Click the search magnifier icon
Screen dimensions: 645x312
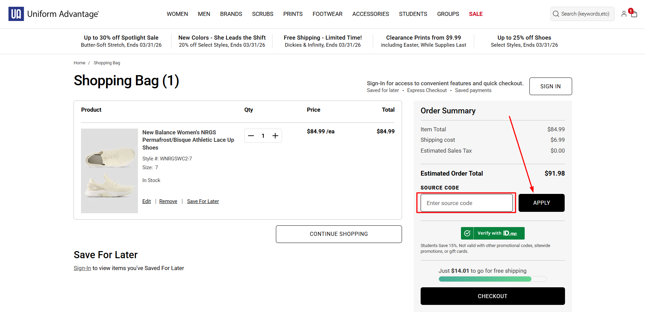click(x=556, y=14)
